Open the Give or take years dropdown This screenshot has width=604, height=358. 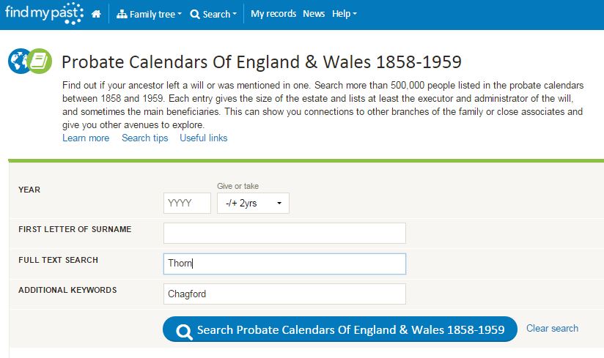click(x=253, y=204)
